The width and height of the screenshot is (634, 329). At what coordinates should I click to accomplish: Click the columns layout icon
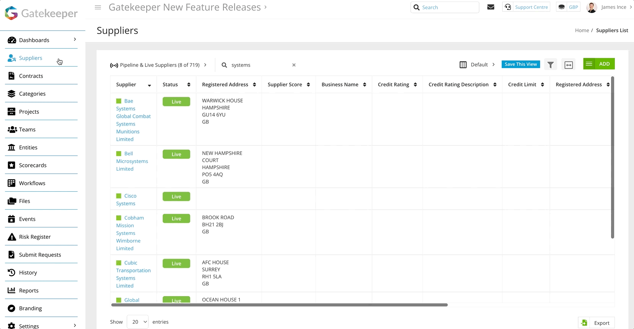click(463, 65)
